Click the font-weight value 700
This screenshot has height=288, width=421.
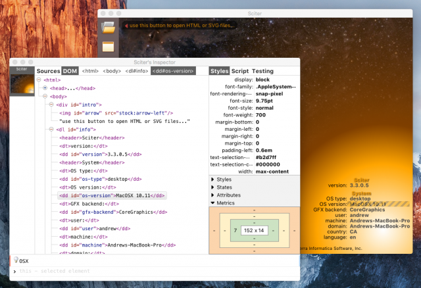[260, 115]
